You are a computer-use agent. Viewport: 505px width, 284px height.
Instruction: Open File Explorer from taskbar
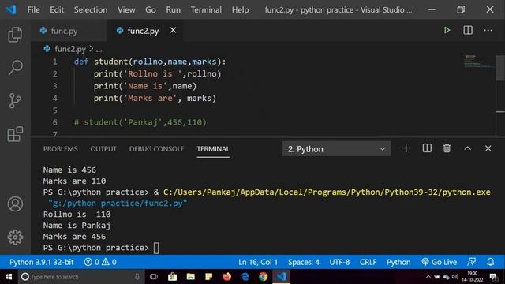[x=191, y=277]
